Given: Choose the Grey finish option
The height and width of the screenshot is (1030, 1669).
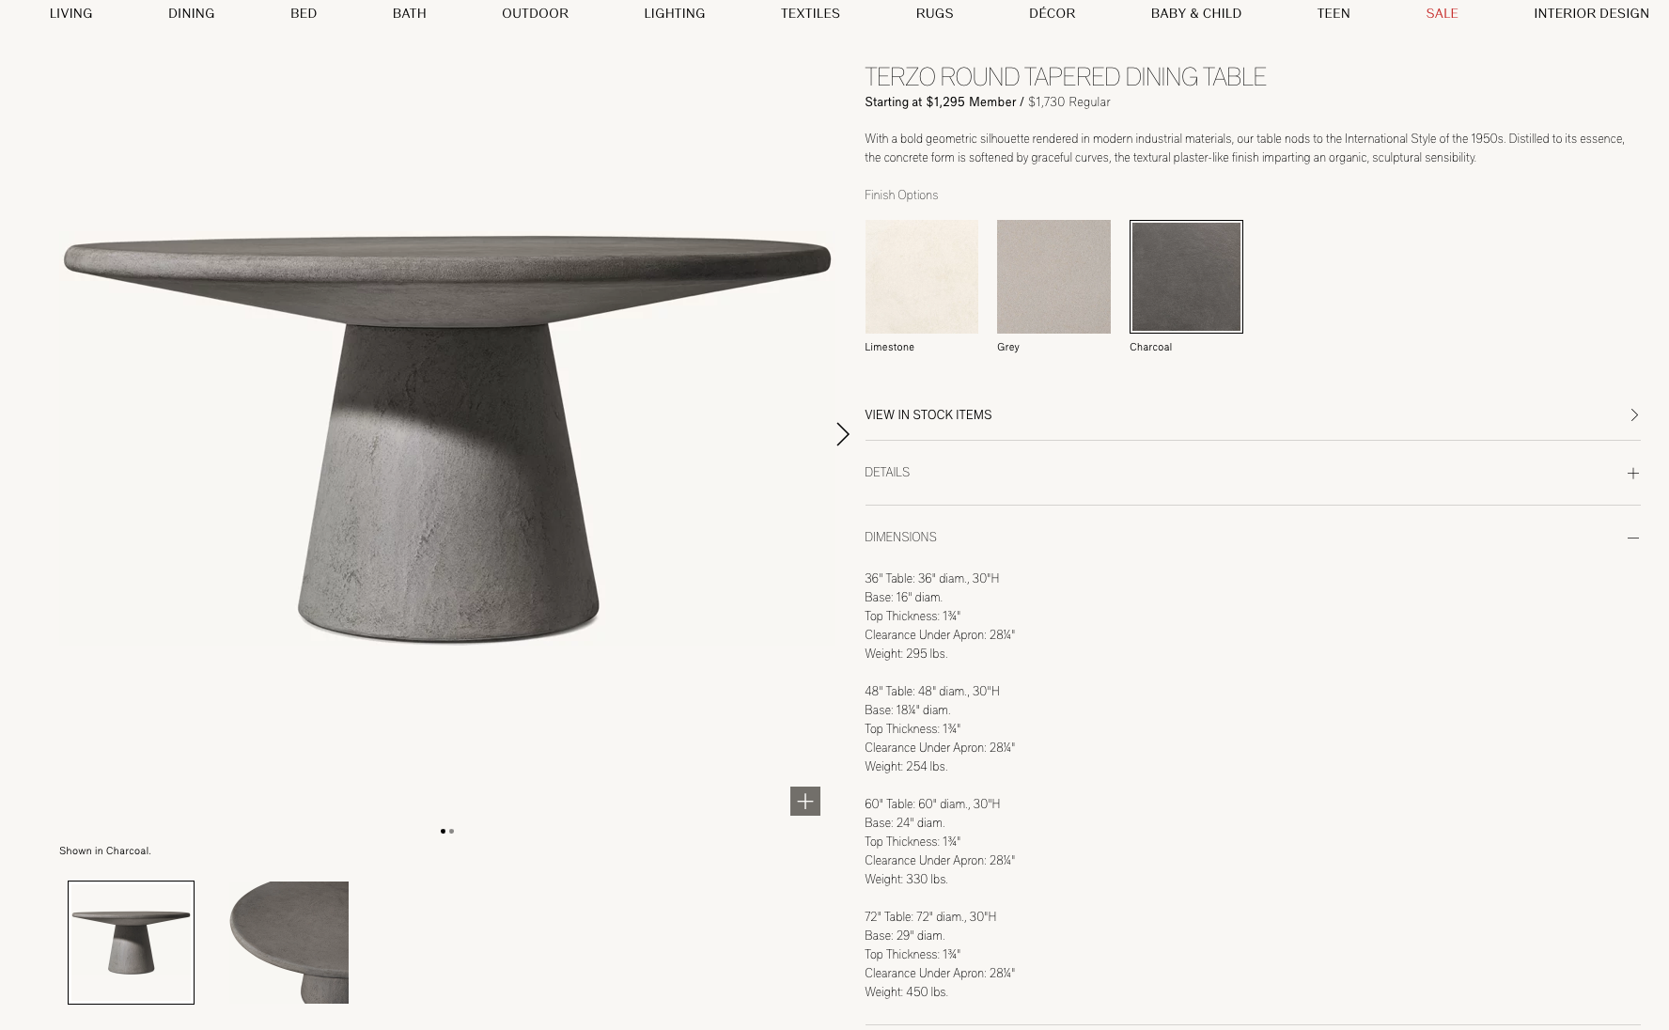Looking at the screenshot, I should click(x=1053, y=276).
